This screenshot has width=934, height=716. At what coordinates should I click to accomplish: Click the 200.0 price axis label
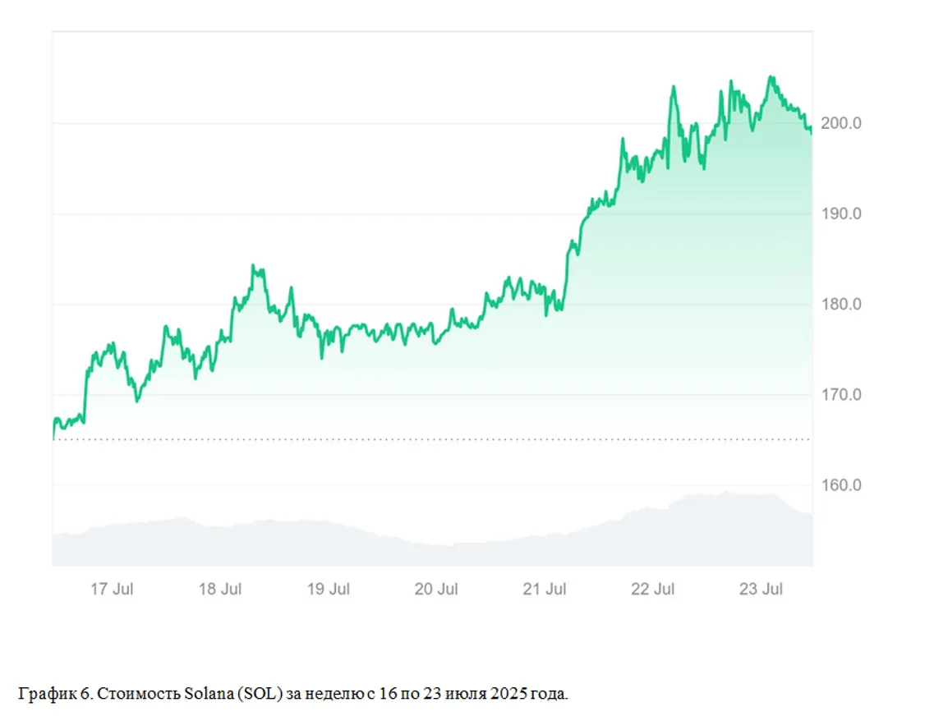(840, 124)
